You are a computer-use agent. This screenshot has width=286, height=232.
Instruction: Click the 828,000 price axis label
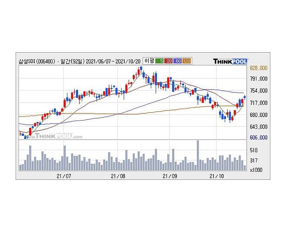click(258, 68)
